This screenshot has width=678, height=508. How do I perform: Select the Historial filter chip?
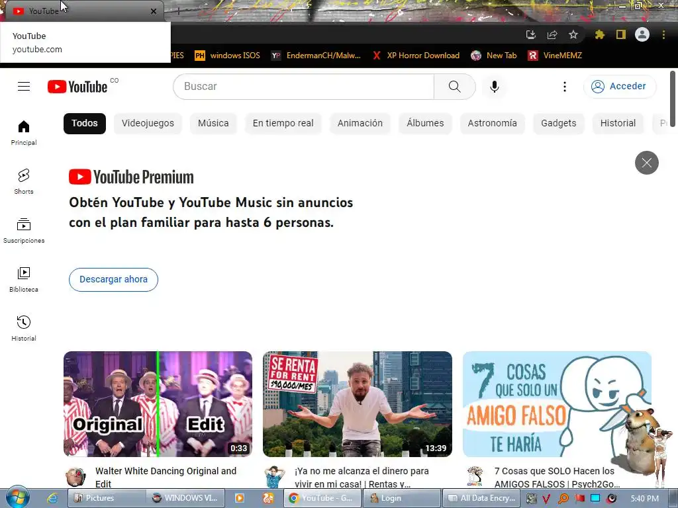coord(618,123)
